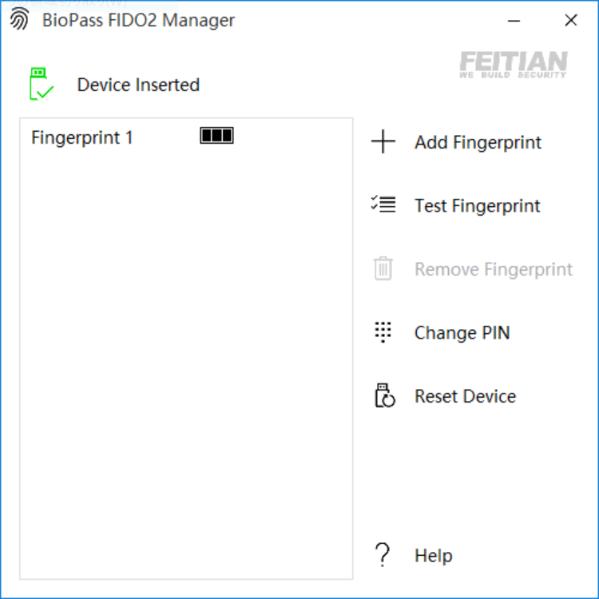Click the checklist icon for Test Fingerprint
Image resolution: width=599 pixels, height=599 pixels.
click(x=383, y=205)
